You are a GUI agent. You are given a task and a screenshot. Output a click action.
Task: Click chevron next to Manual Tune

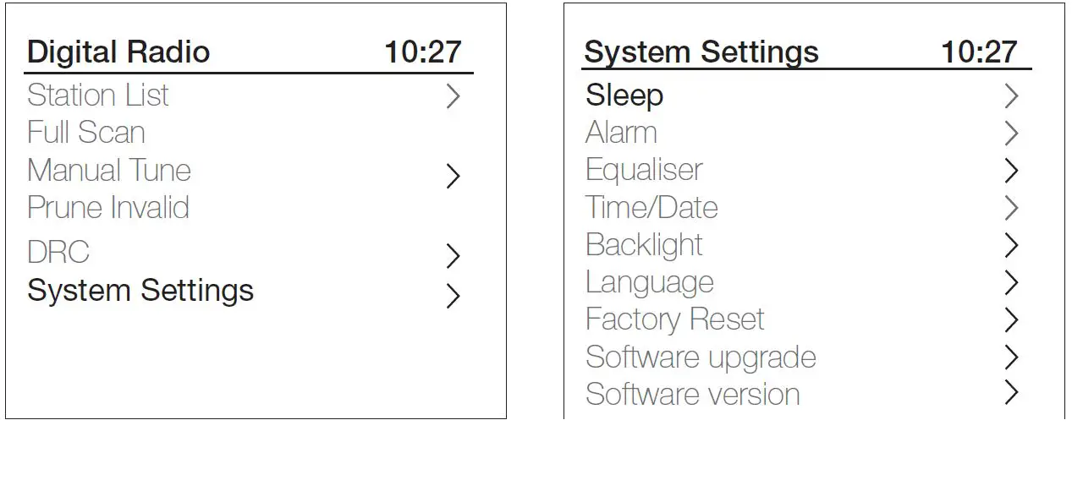[x=453, y=176]
